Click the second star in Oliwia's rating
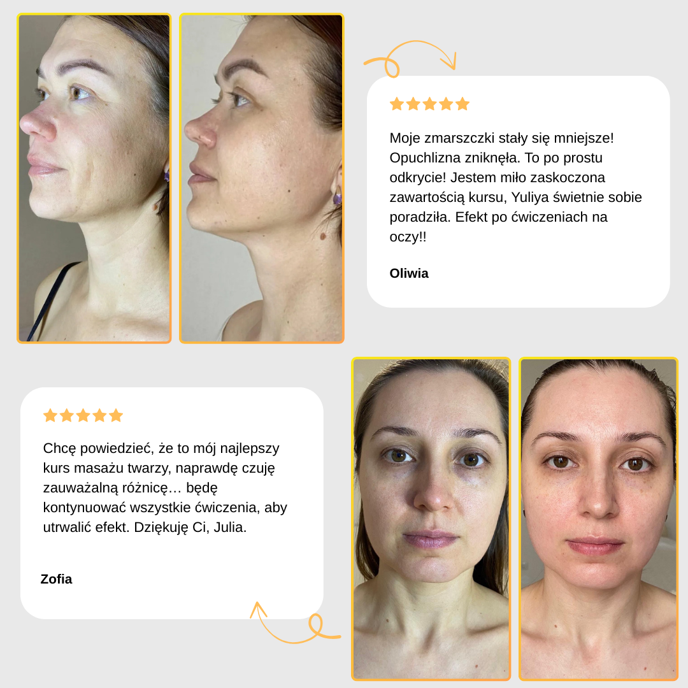688x688 pixels. click(413, 104)
